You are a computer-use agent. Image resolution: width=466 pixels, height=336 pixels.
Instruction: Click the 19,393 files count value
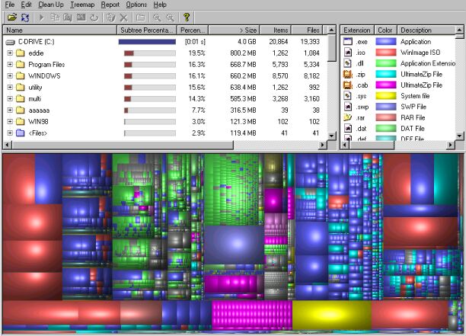click(x=310, y=42)
